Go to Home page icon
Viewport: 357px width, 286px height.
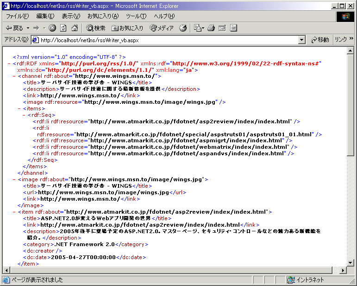click(75, 28)
